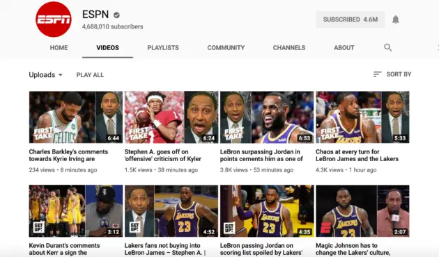Open the CHANNELS tab

(x=289, y=48)
